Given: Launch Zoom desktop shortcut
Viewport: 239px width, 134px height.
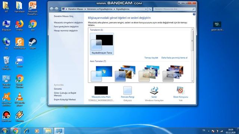Looking at the screenshot, I should tap(19, 62).
